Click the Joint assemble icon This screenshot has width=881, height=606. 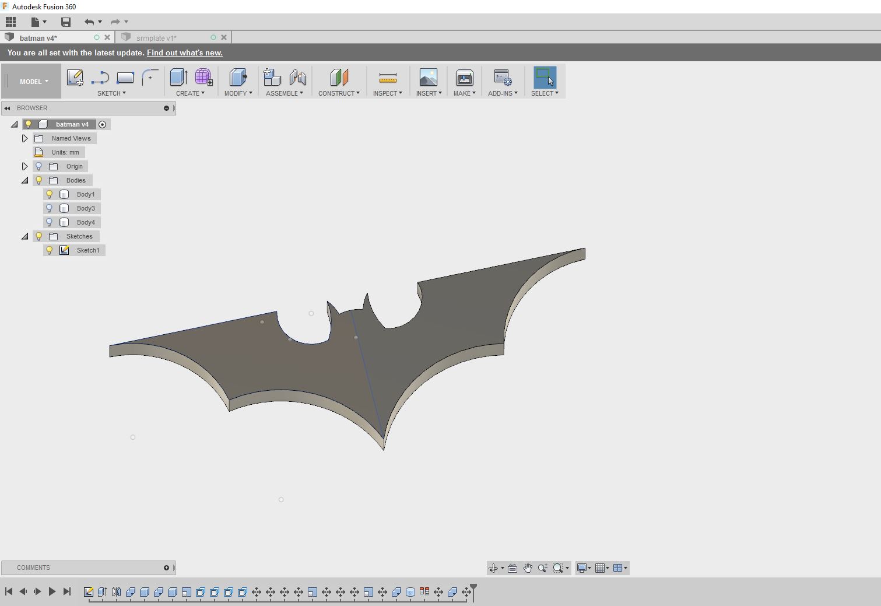[x=297, y=78]
